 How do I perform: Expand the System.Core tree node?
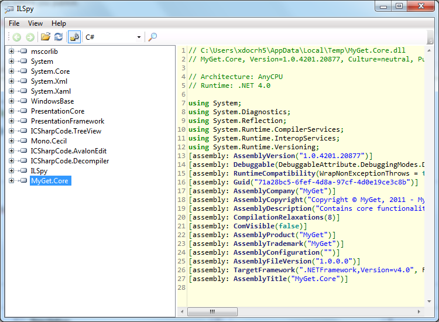[11, 71]
